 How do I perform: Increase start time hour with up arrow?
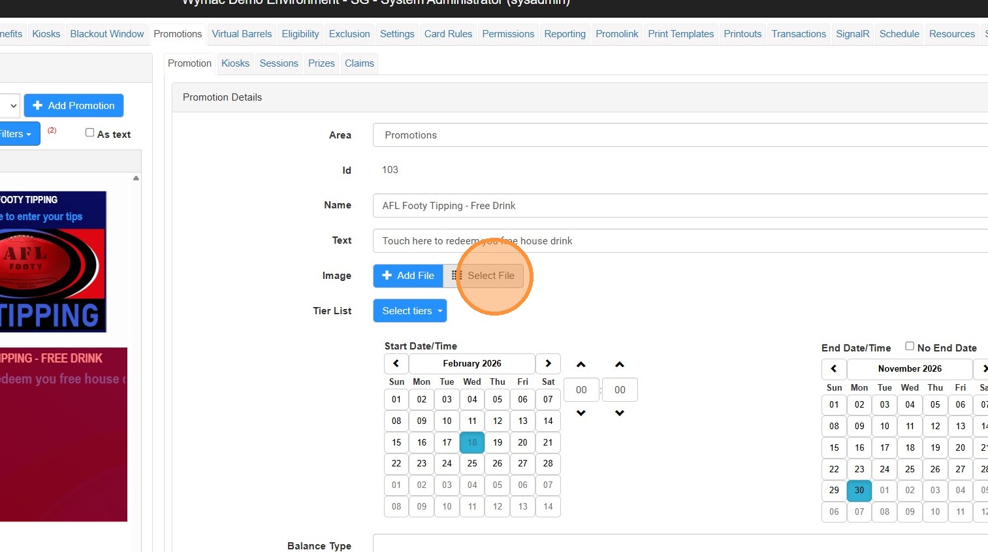[x=581, y=365]
